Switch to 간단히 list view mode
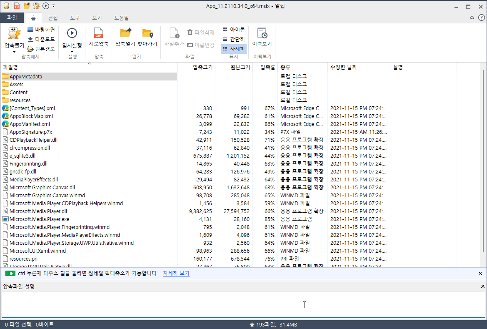The image size is (487, 329). point(234,39)
